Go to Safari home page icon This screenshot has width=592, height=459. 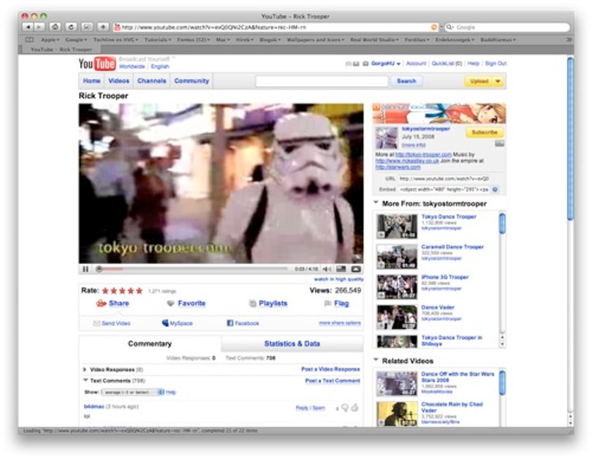[x=55, y=27]
